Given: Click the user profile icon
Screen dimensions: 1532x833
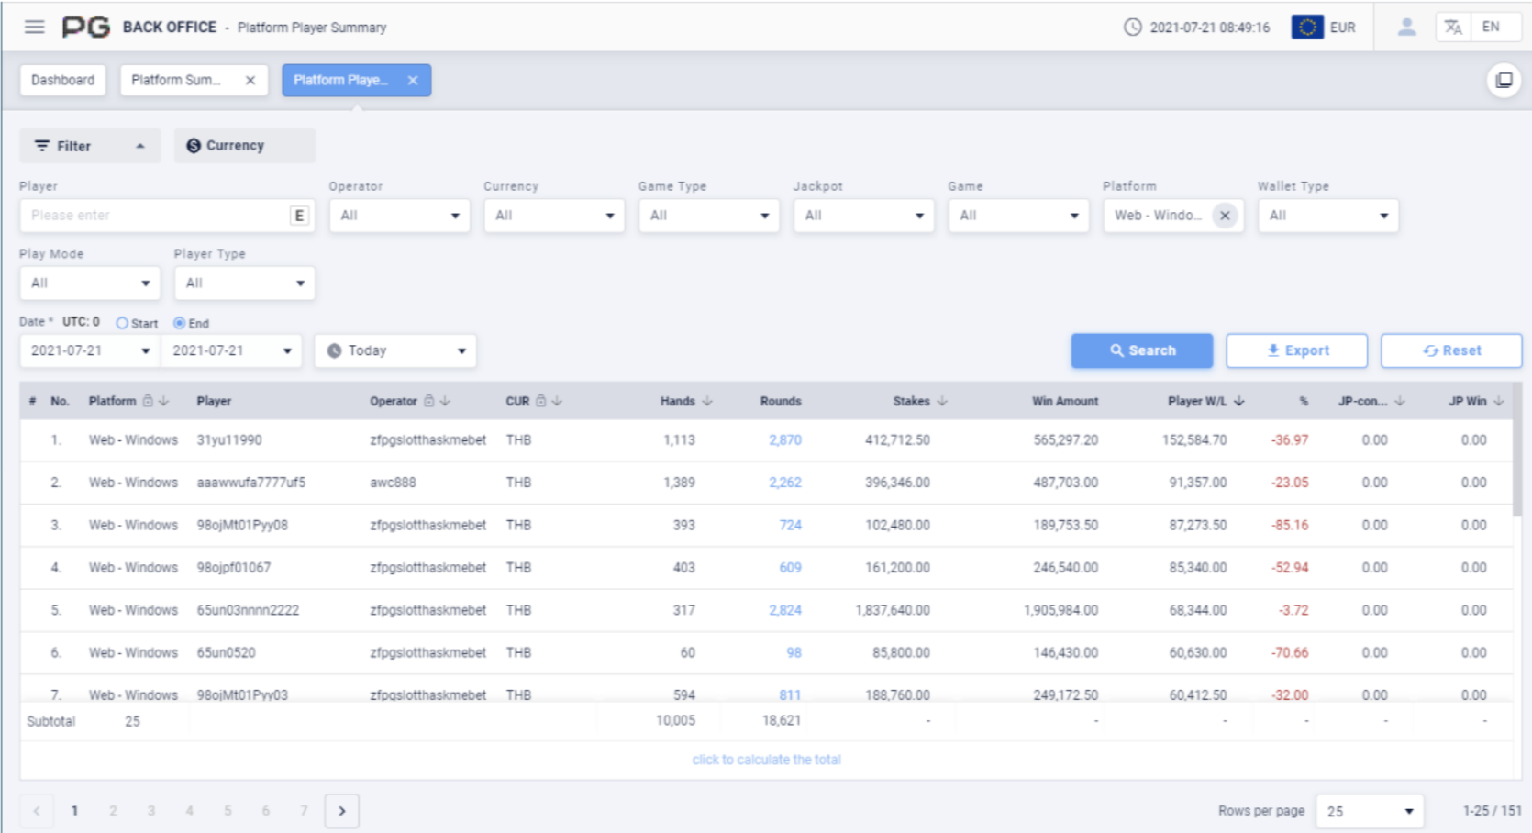Looking at the screenshot, I should click(x=1406, y=27).
